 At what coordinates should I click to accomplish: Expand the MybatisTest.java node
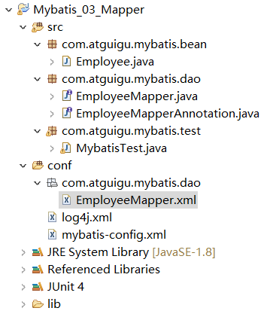point(52,148)
